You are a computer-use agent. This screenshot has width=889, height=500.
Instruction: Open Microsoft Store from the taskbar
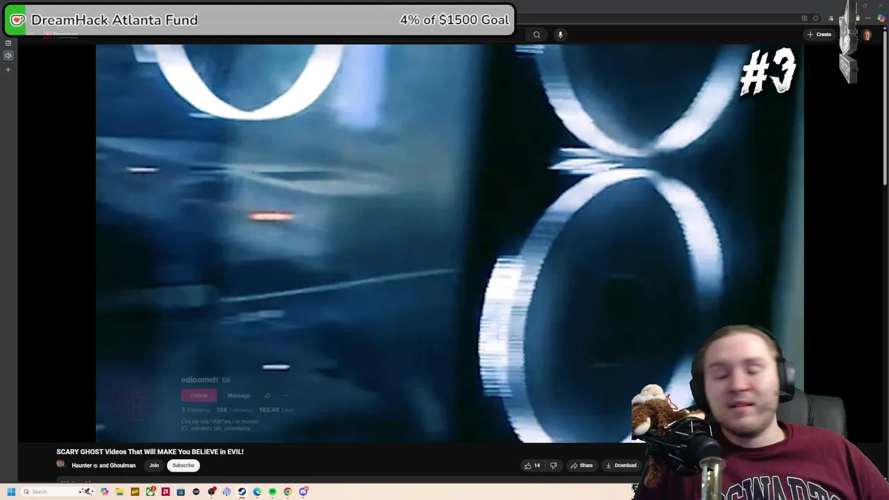pyautogui.click(x=181, y=492)
